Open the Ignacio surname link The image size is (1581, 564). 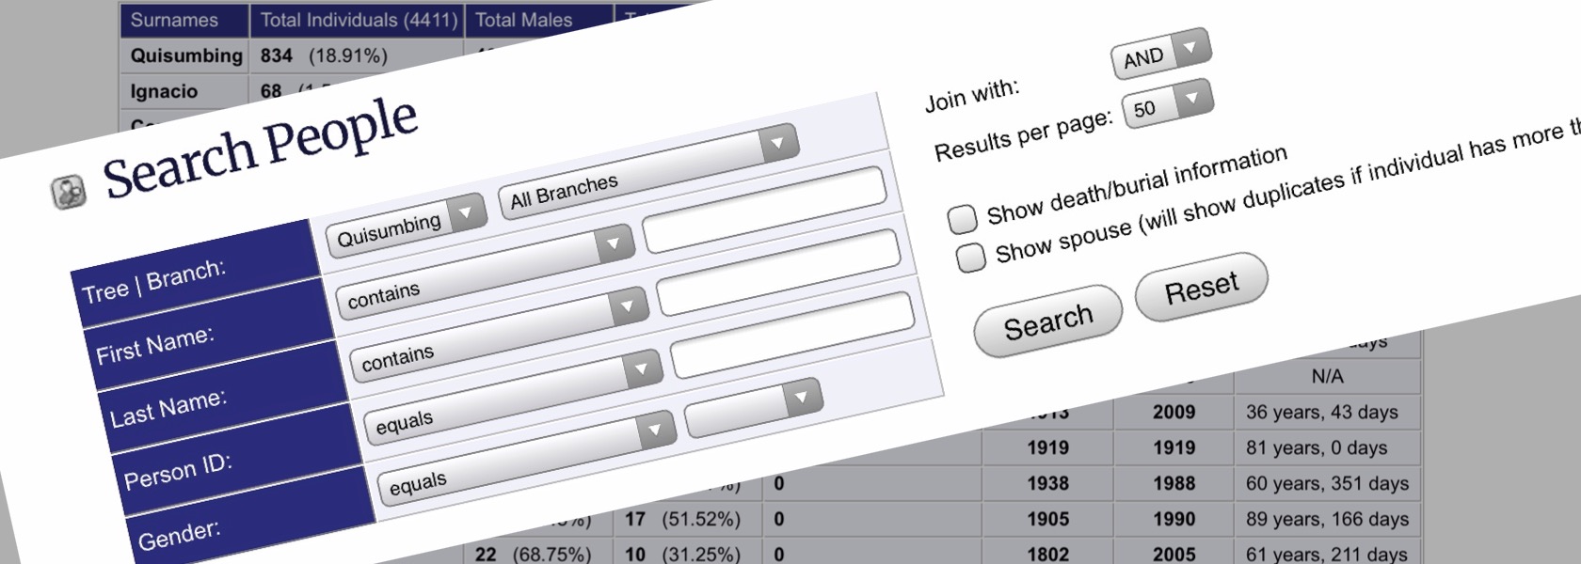click(164, 91)
